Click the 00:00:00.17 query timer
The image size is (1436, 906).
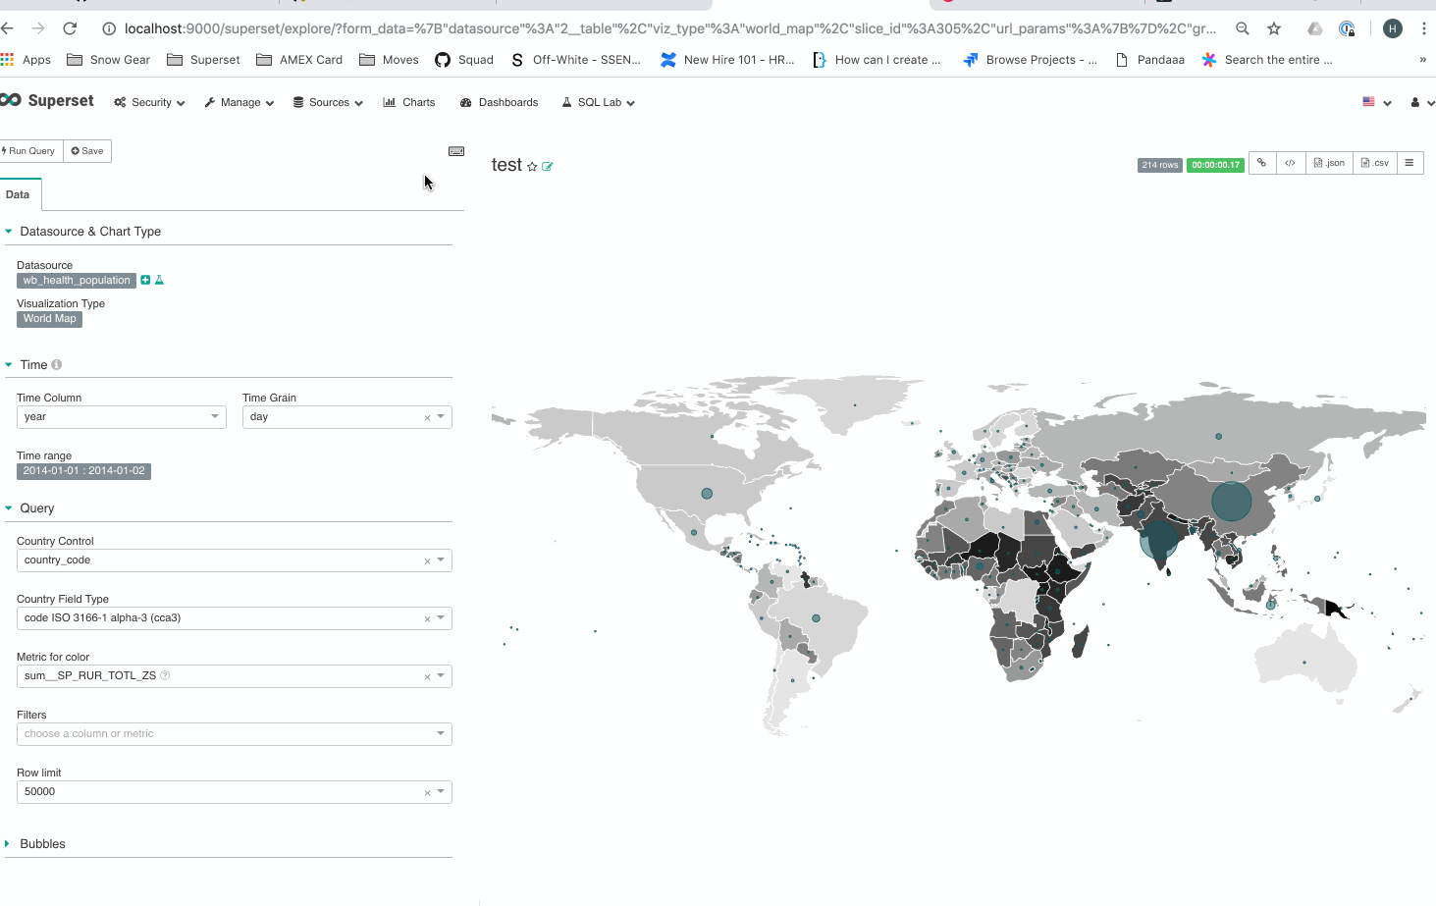click(x=1215, y=165)
